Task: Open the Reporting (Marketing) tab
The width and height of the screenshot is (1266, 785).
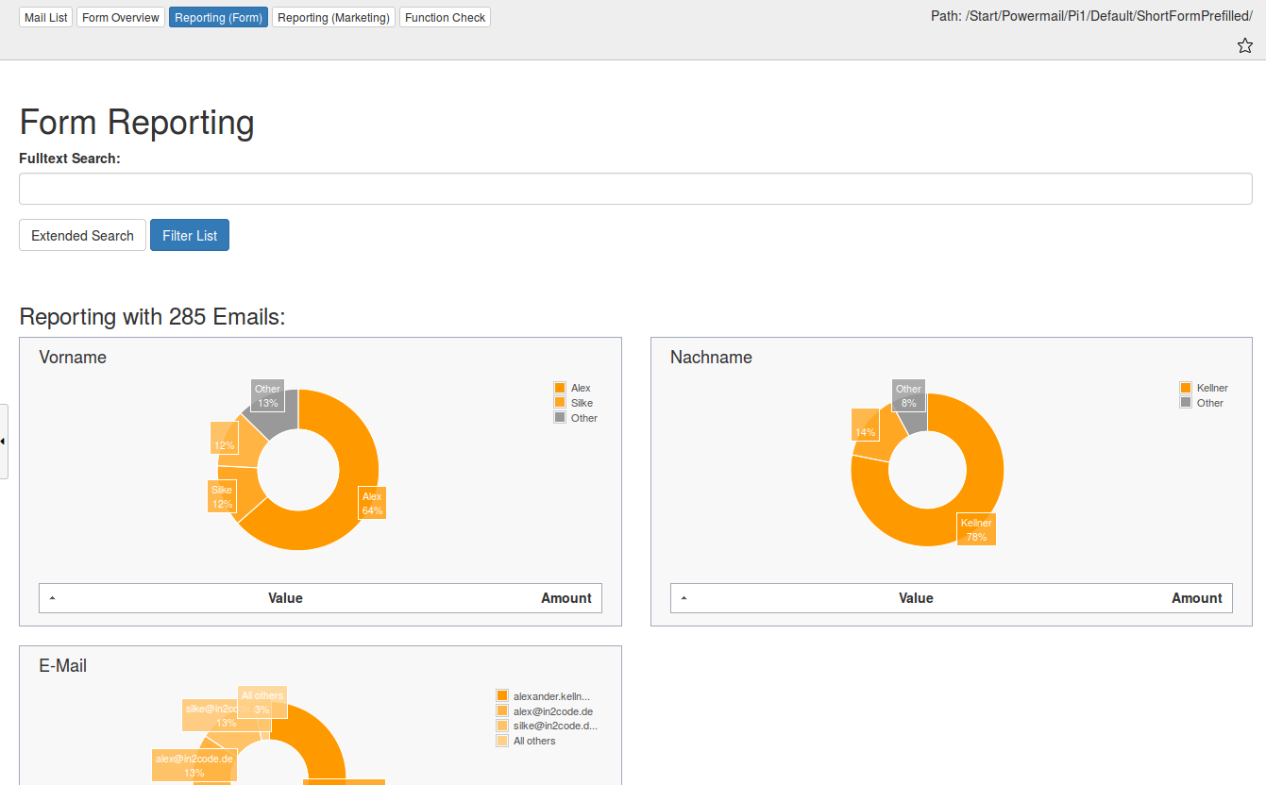Action: pyautogui.click(x=333, y=16)
